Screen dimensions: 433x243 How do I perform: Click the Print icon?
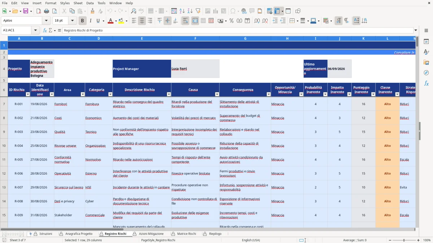pyautogui.click(x=47, y=11)
